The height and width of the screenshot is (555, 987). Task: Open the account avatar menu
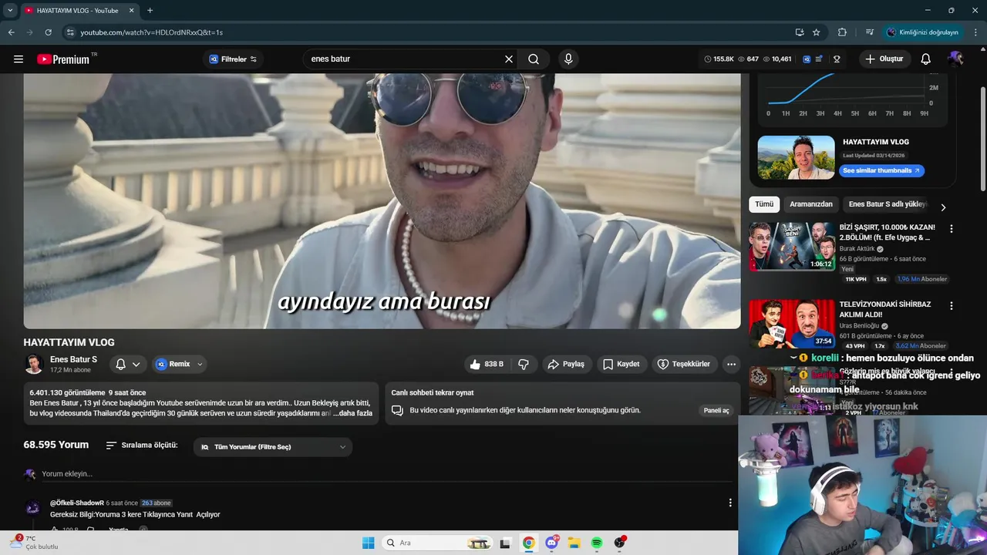(x=955, y=59)
